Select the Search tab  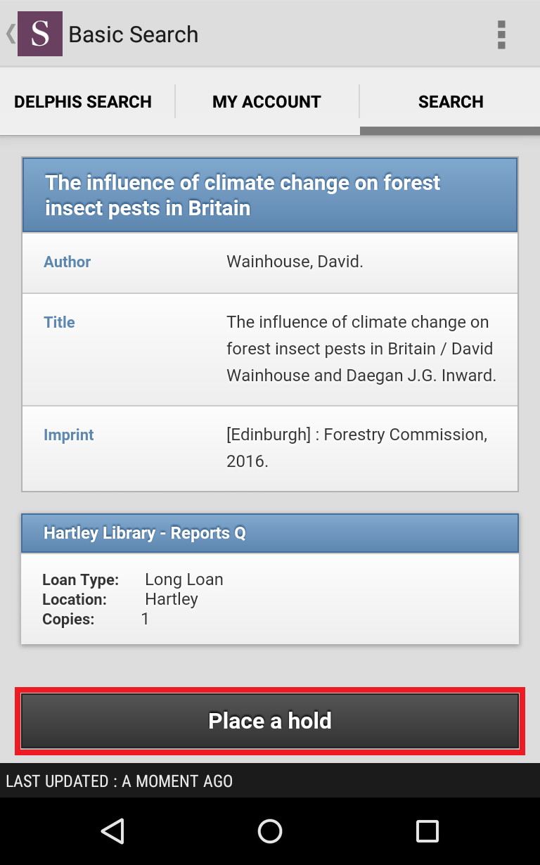pyautogui.click(x=451, y=102)
